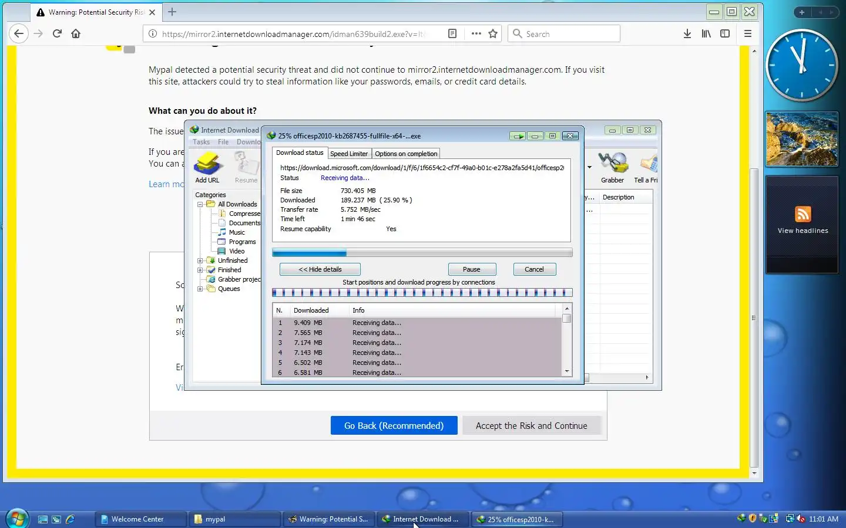This screenshot has width=846, height=528.
Task: Switch to Options on completion tab
Action: [406, 154]
